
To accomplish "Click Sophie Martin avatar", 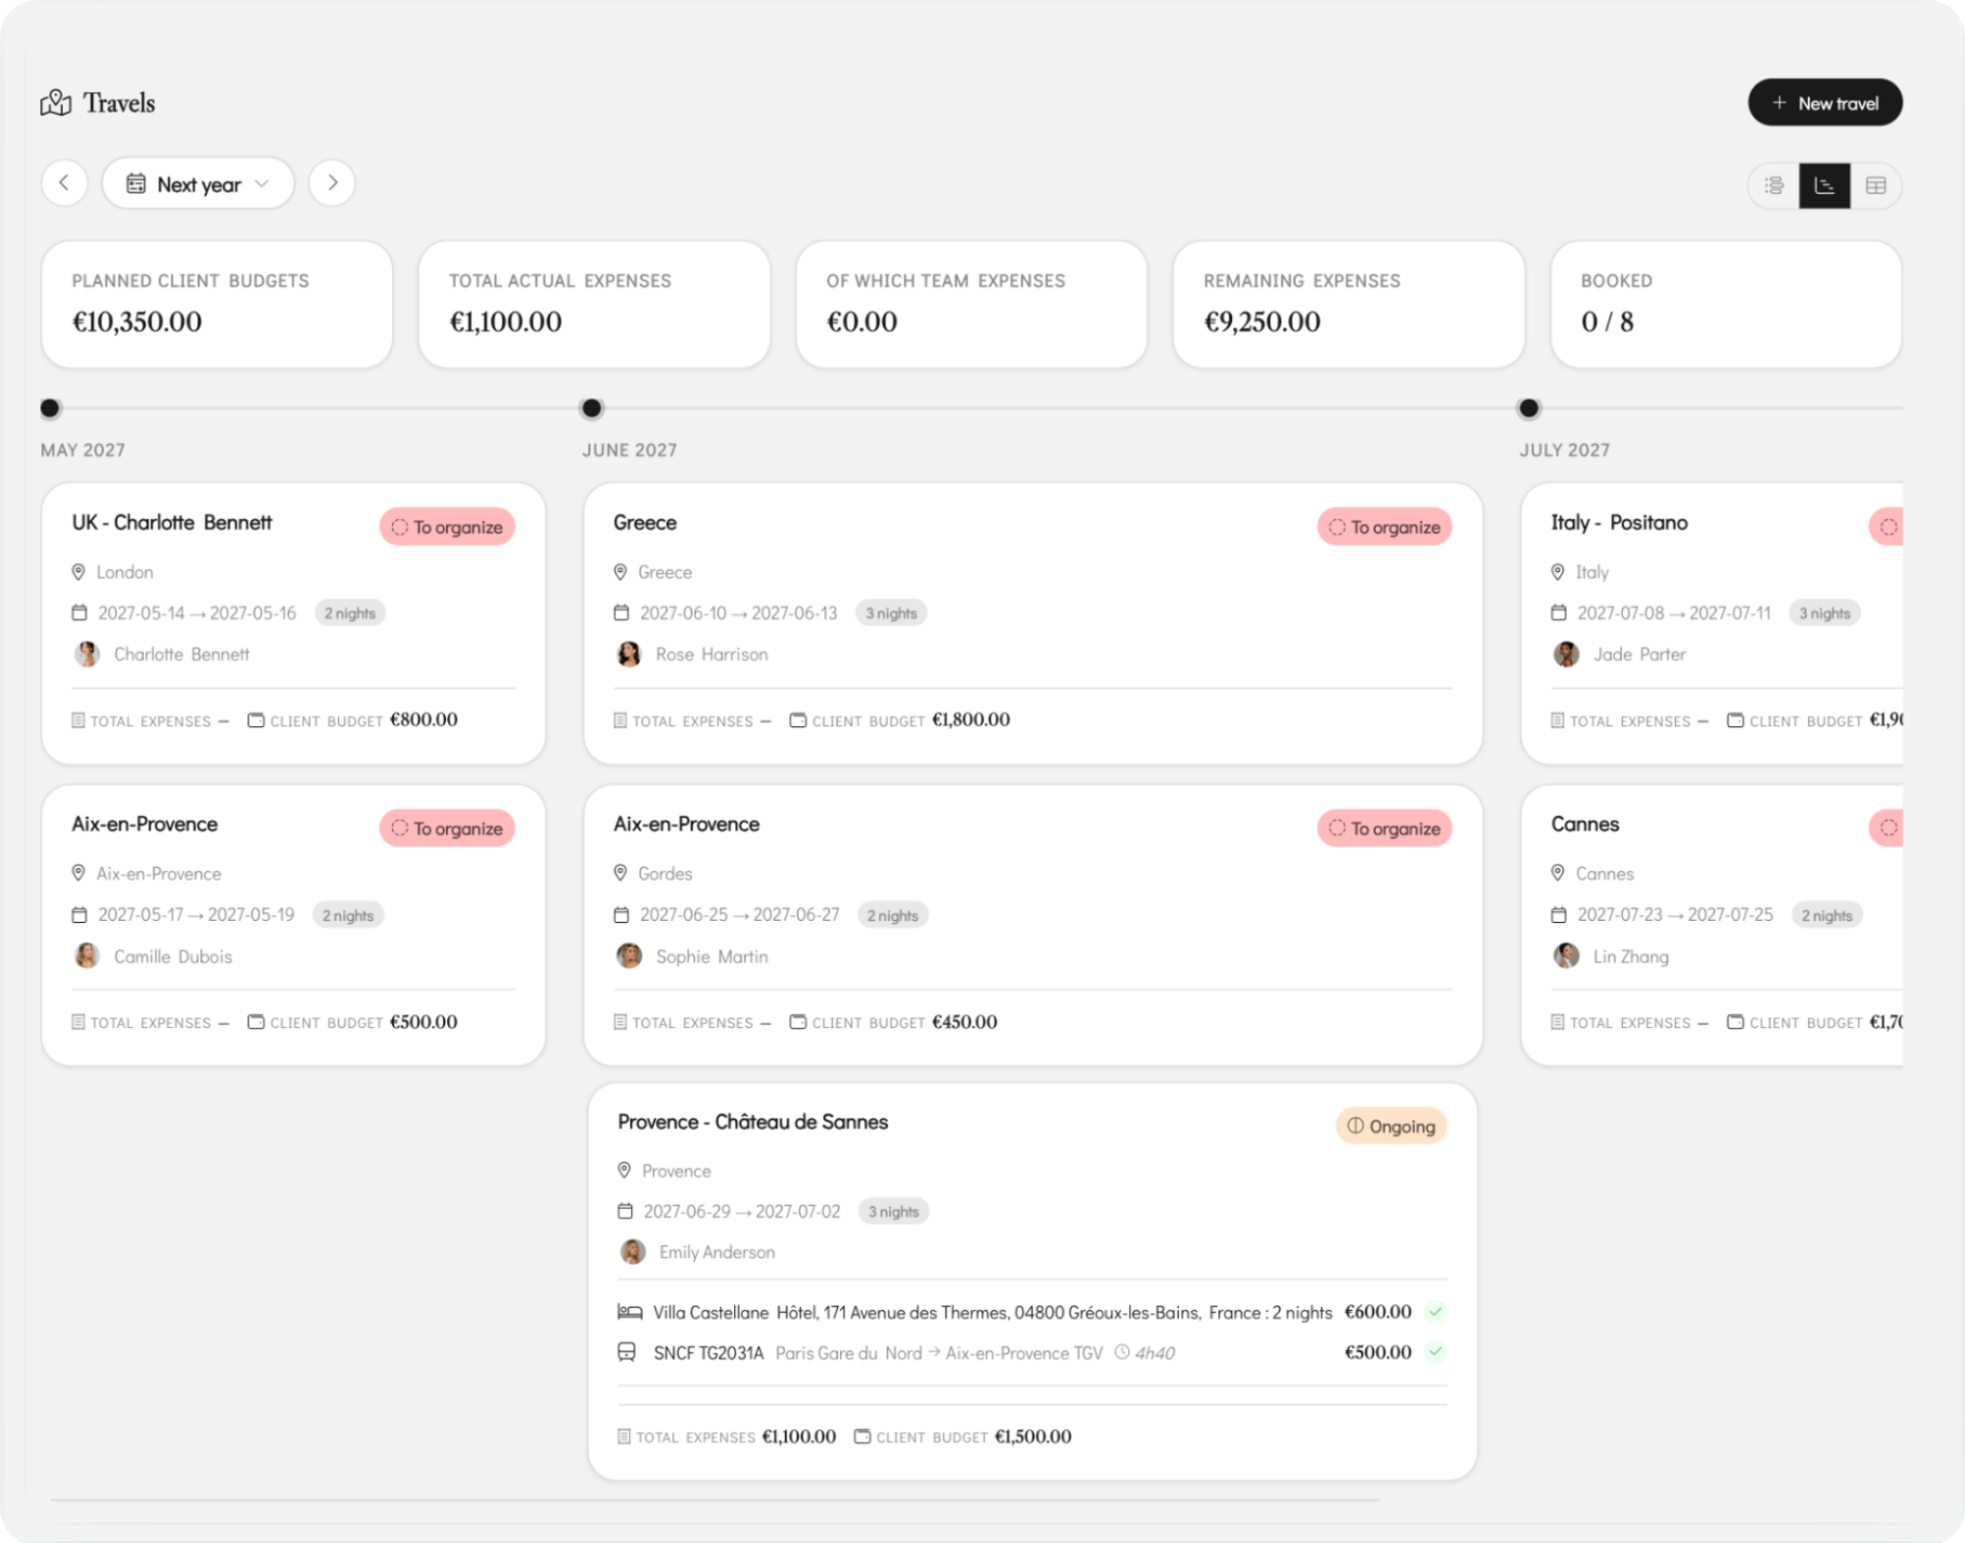I will point(629,956).
